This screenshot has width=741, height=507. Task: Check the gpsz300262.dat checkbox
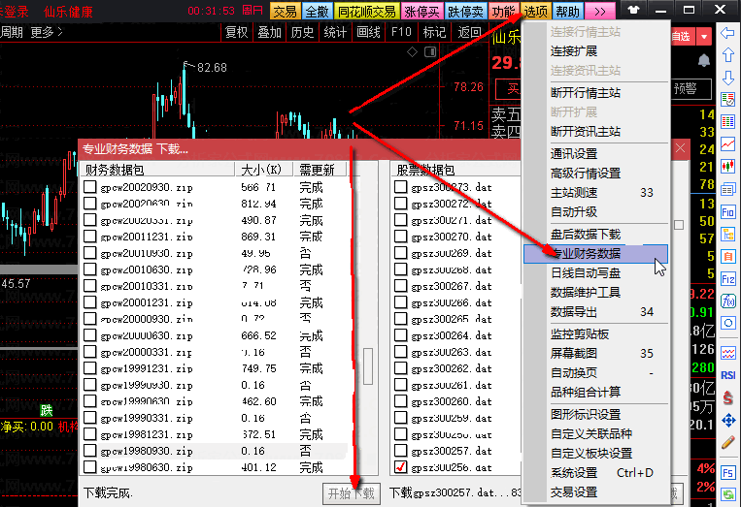point(400,367)
